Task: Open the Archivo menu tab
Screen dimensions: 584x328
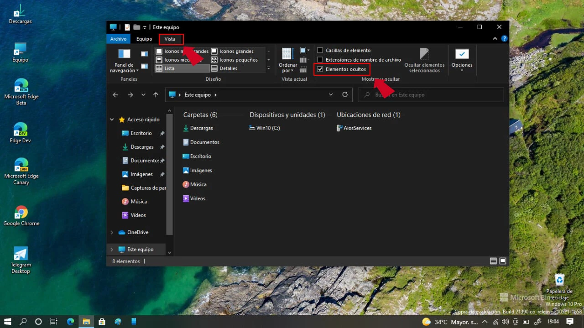Action: click(118, 39)
